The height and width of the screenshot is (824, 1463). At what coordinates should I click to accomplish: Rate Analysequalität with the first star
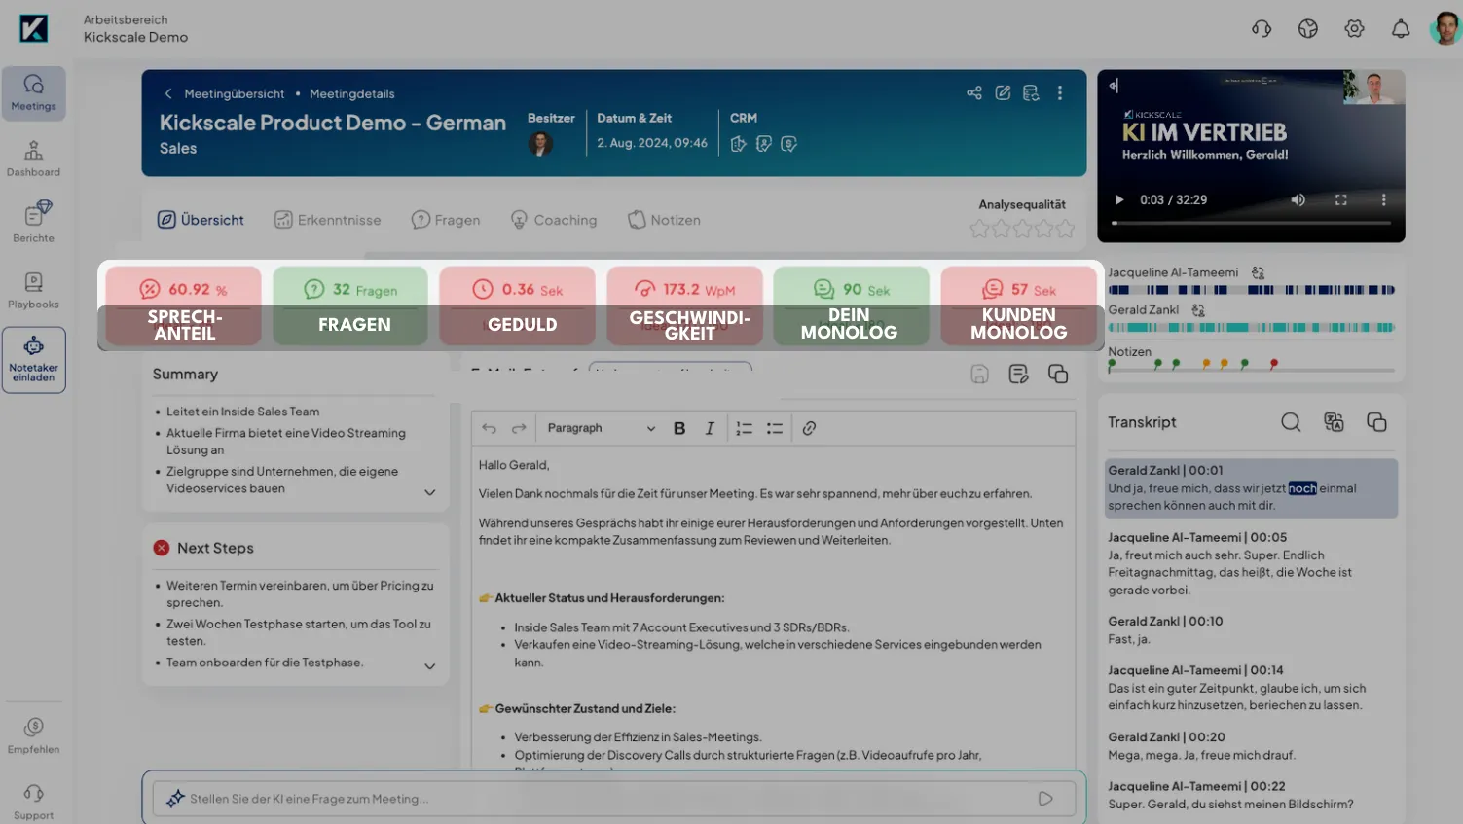pyautogui.click(x=979, y=229)
